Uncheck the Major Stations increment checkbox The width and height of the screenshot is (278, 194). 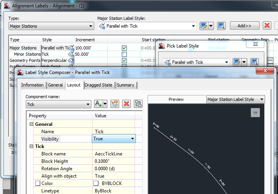pos(124,48)
